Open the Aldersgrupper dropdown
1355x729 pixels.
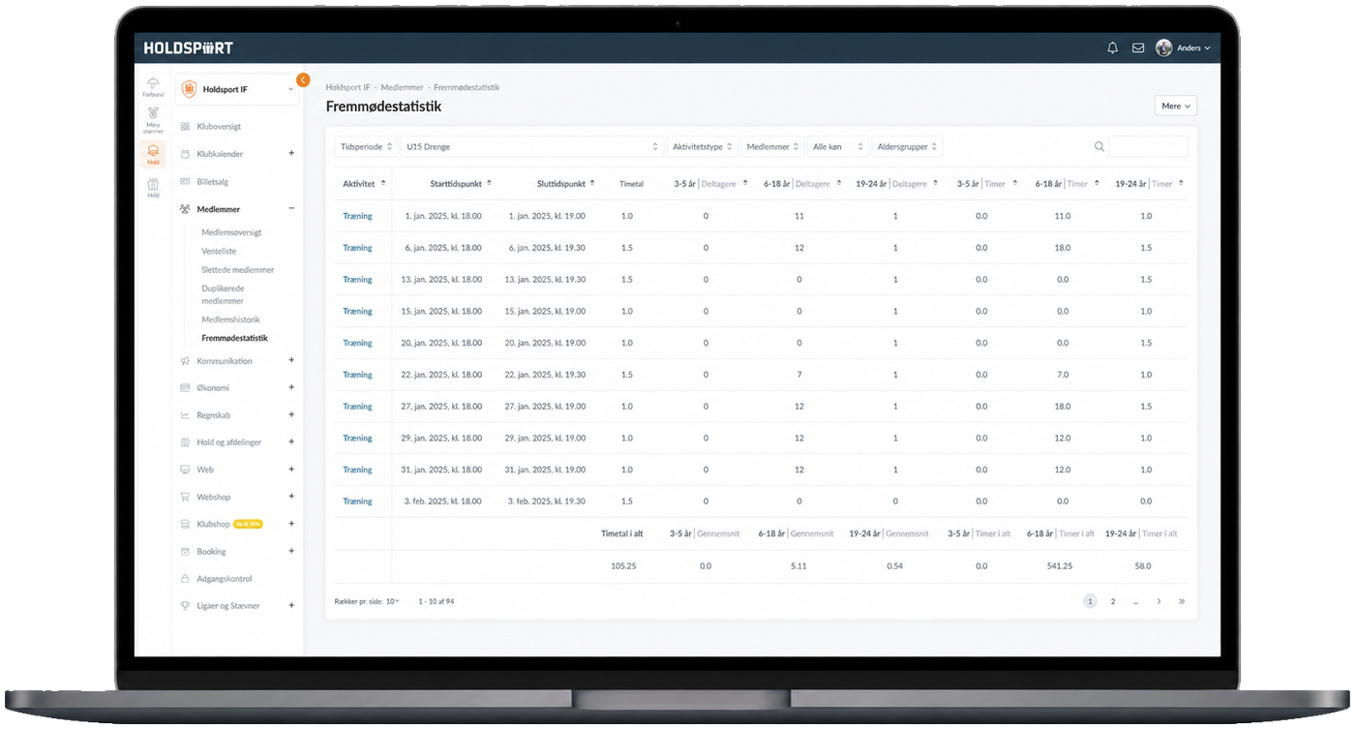click(x=907, y=147)
